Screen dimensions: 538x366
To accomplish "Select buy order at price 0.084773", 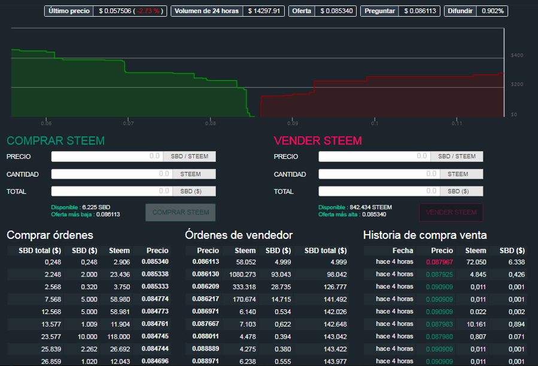I will tap(89, 312).
